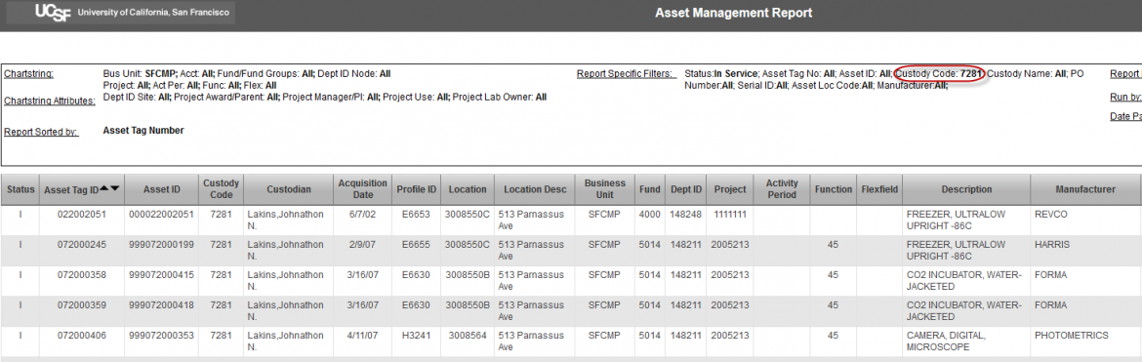The width and height of the screenshot is (1142, 362).
Task: Click Custody Code 7281 filter text
Action: [940, 73]
